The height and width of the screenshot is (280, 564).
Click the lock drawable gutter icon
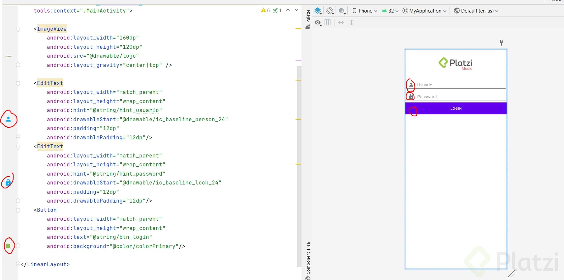point(8,182)
